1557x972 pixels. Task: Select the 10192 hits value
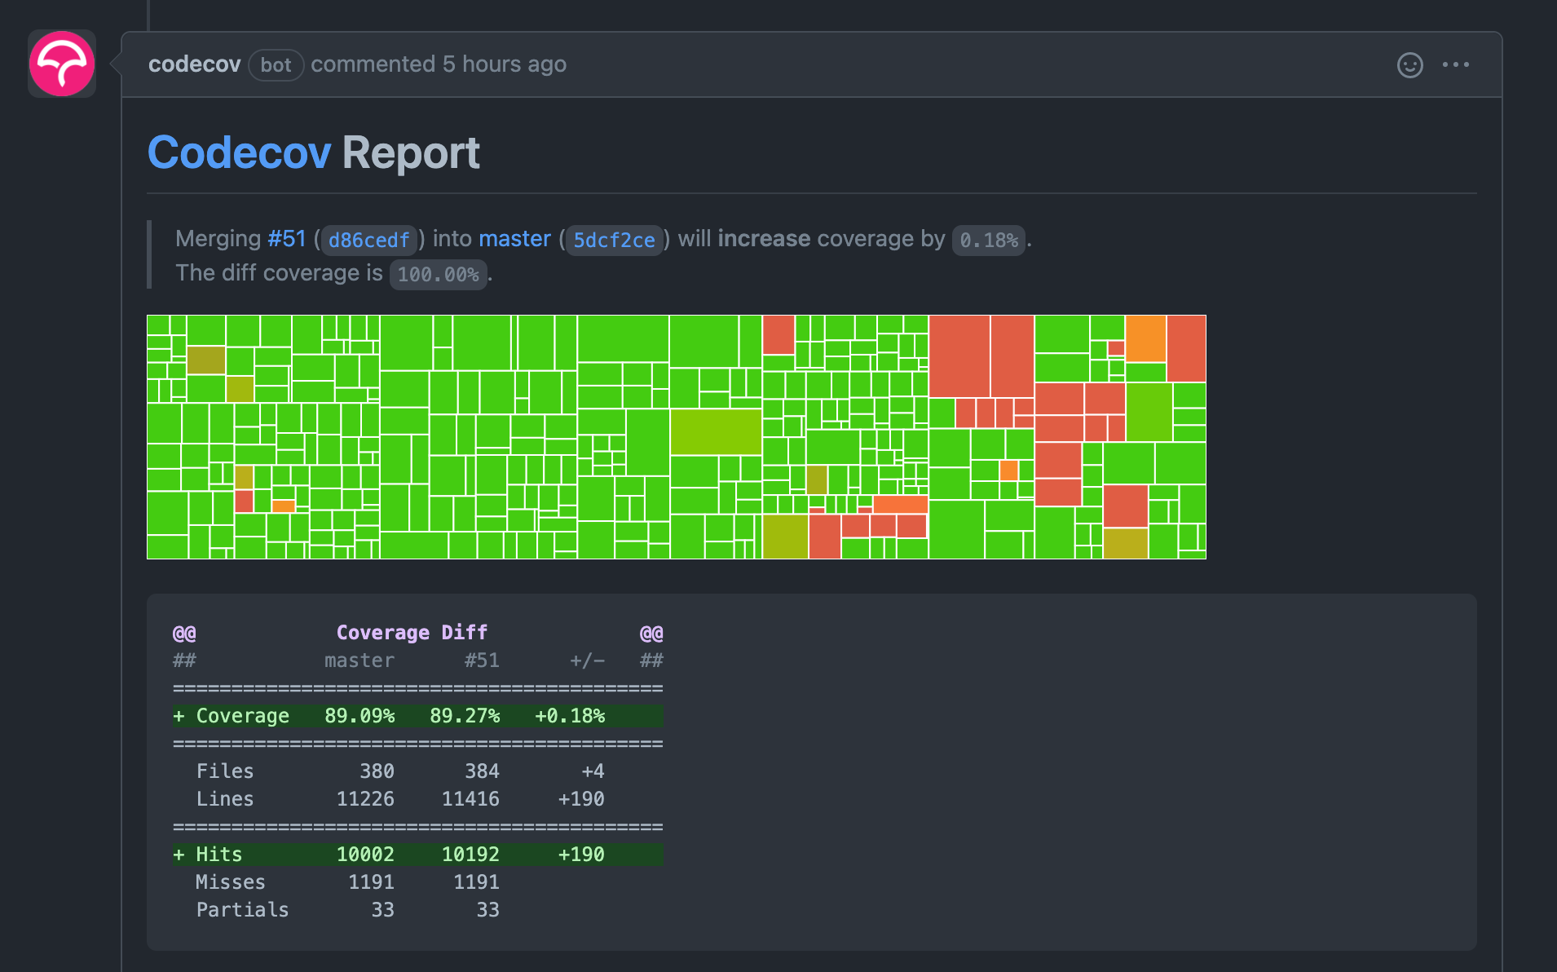(470, 855)
